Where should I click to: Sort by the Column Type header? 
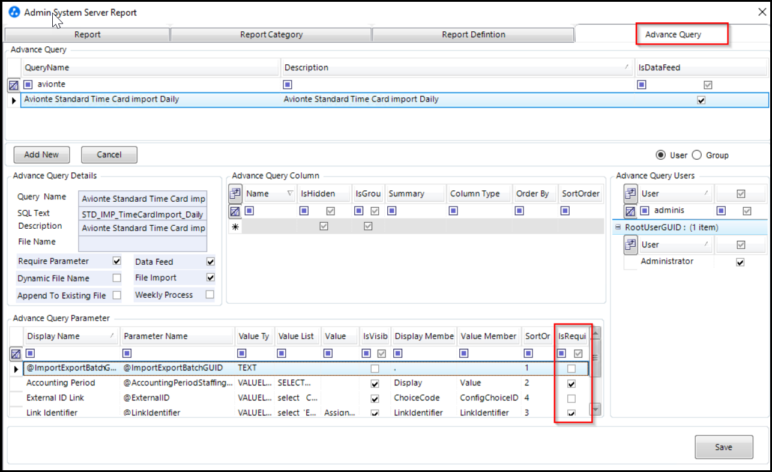tap(479, 193)
